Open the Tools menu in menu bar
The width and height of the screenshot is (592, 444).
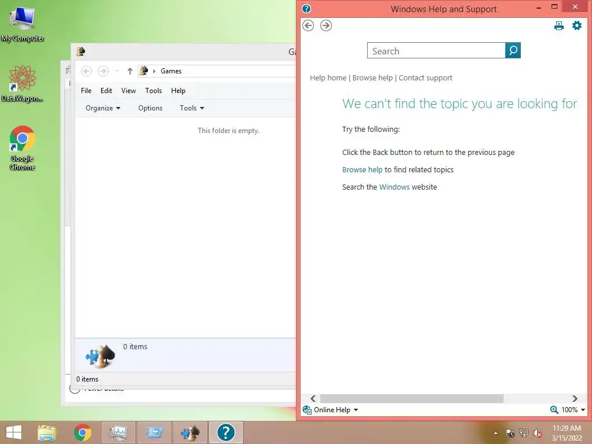153,91
